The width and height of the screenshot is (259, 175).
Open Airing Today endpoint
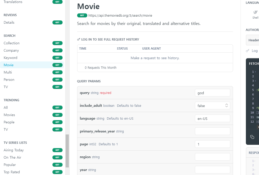32,150
